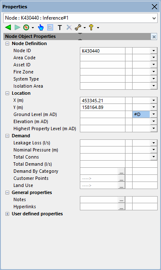Go to the previous object with green back arrow
This screenshot has width=161, height=270.
[x=8, y=28]
